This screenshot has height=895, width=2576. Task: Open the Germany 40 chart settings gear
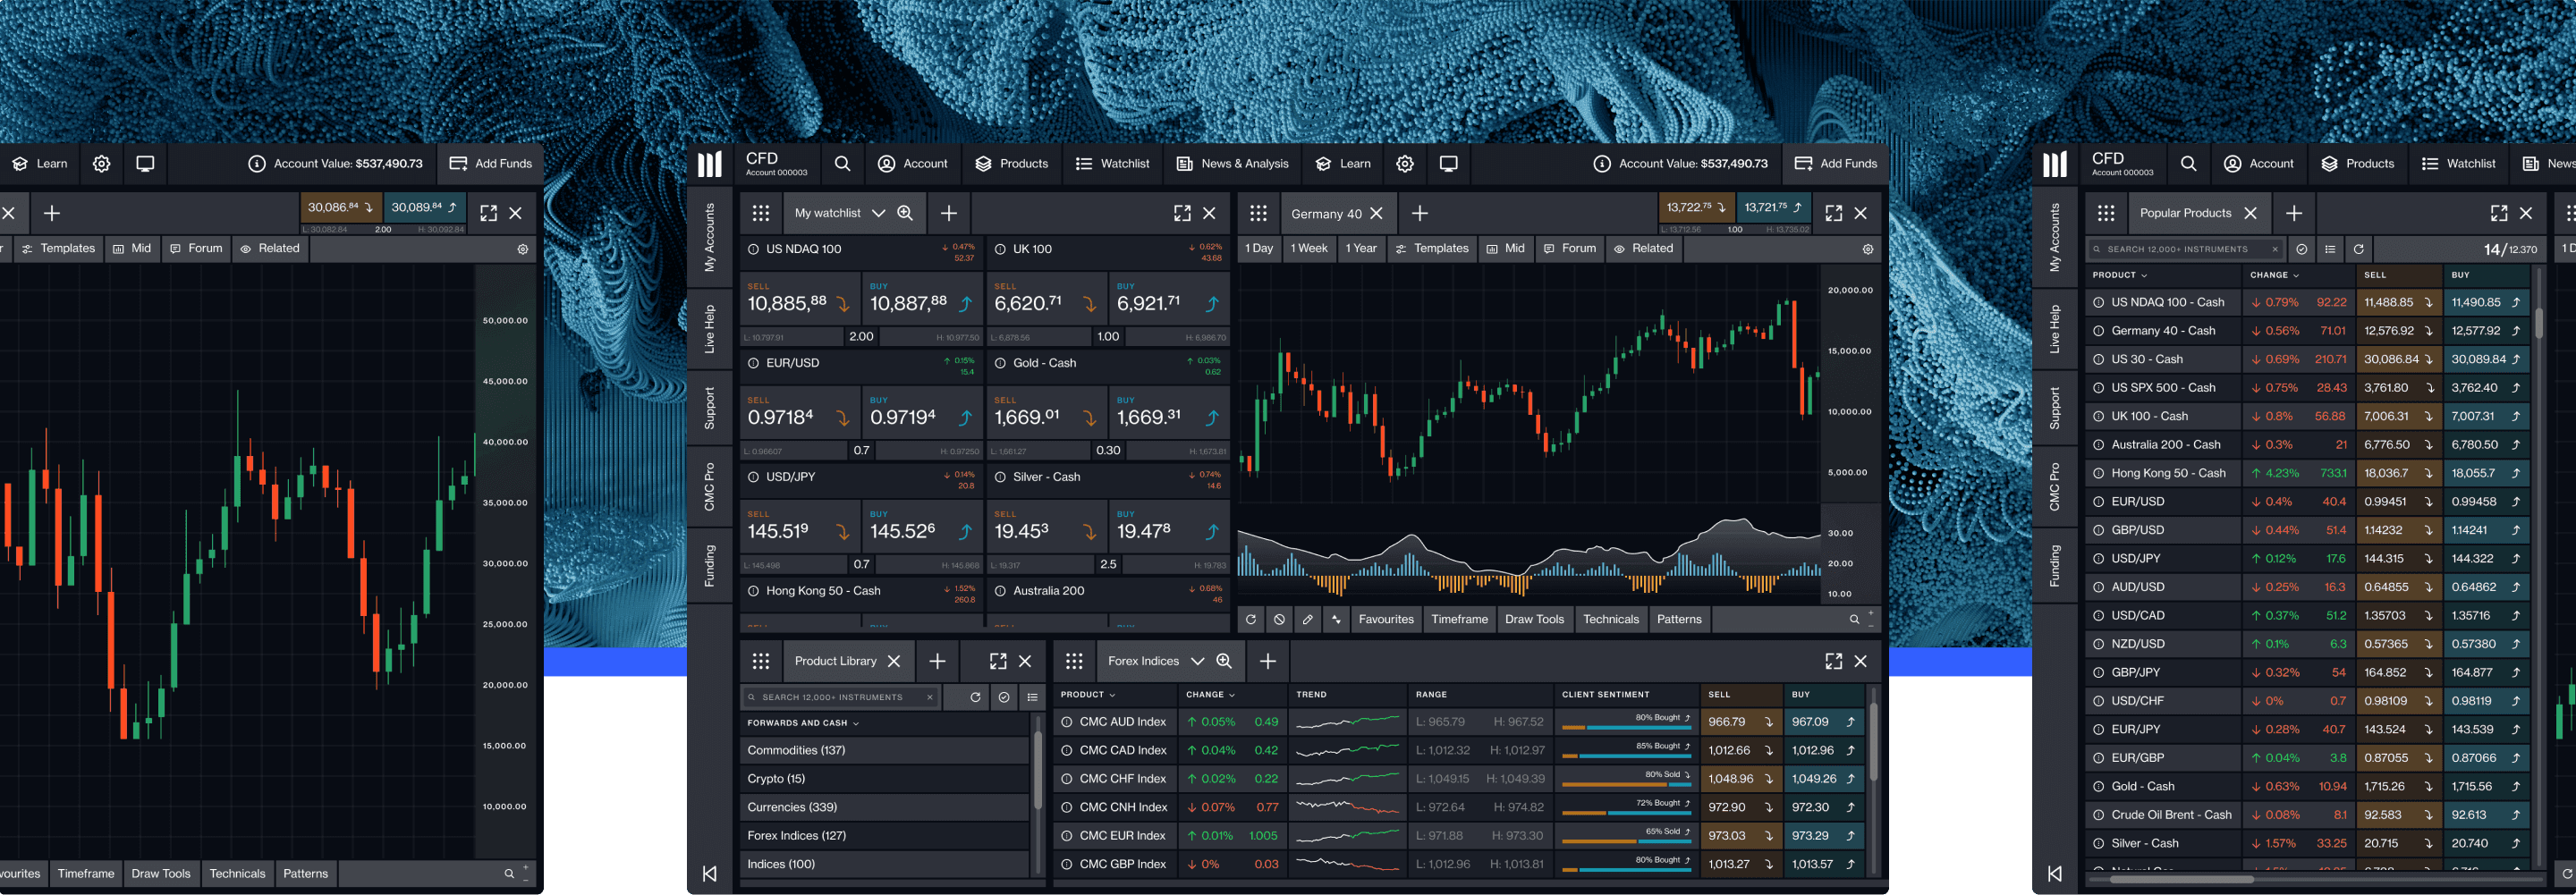click(1867, 249)
